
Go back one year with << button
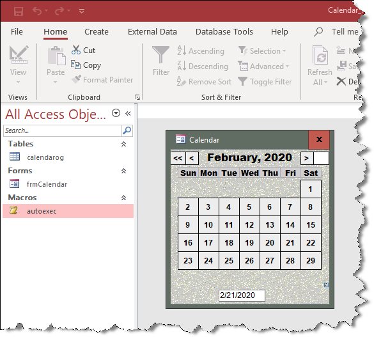178,158
